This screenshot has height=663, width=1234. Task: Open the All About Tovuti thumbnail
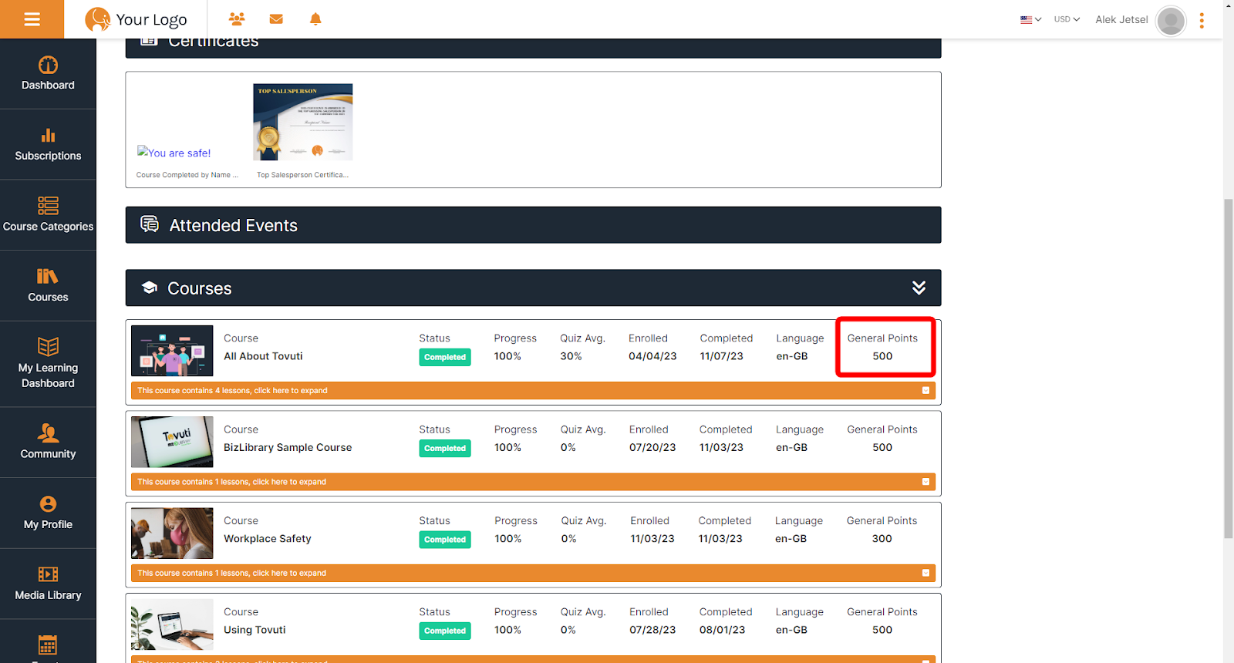coord(172,351)
